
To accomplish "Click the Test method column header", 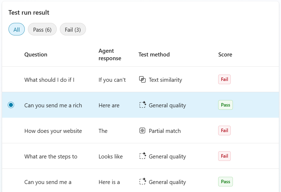I will 154,54.
